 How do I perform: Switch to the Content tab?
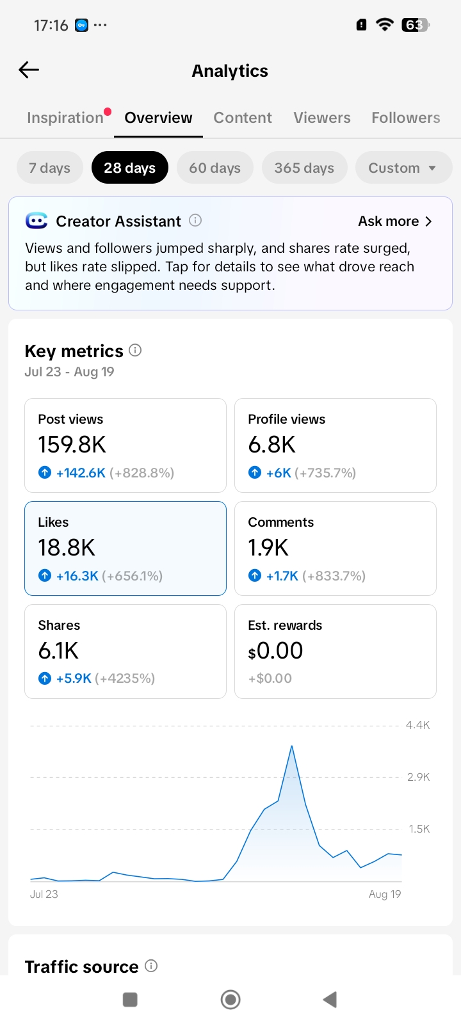pos(243,118)
